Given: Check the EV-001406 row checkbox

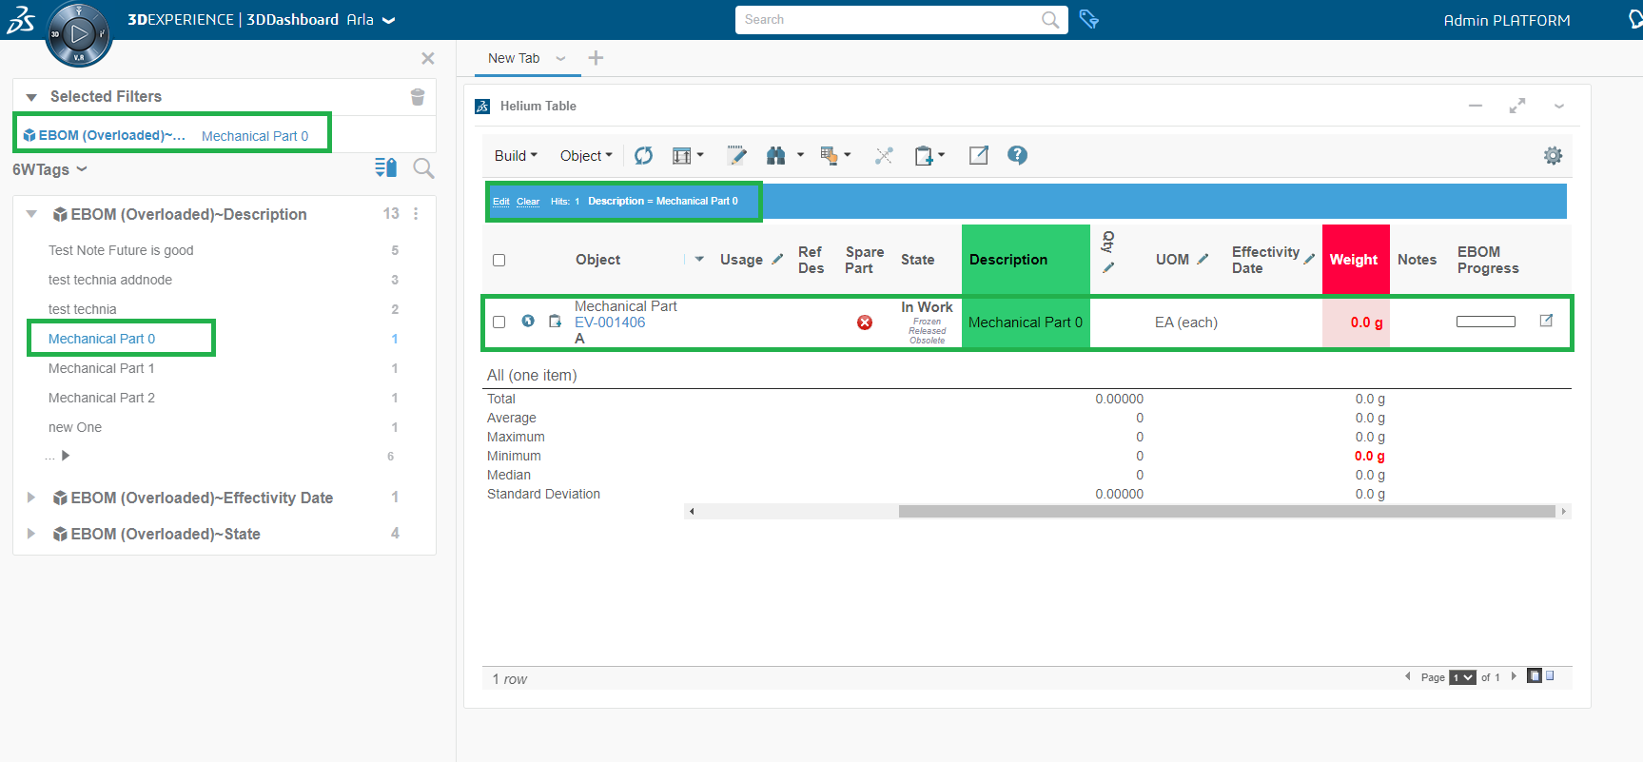Looking at the screenshot, I should point(499,322).
